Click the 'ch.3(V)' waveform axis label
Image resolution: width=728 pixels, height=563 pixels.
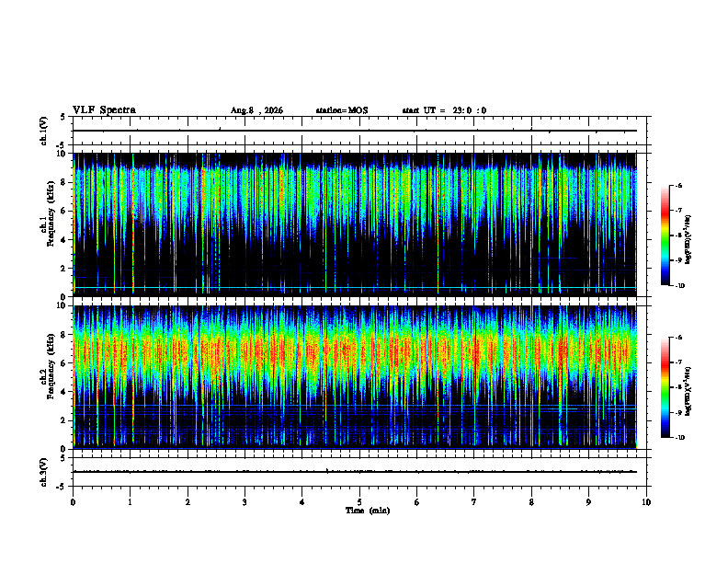tap(43, 472)
